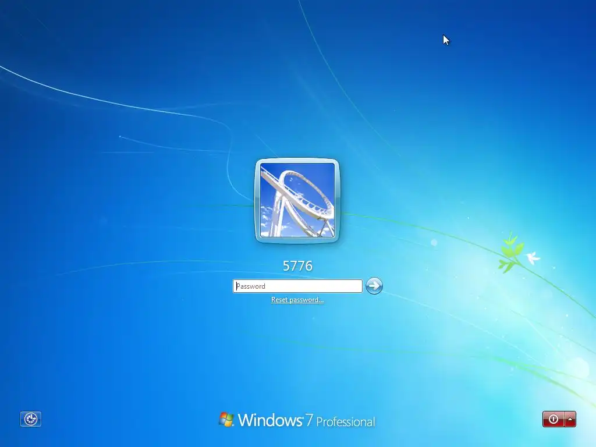Click the red shut down button
Viewport: 596px width, 447px height.
554,419
